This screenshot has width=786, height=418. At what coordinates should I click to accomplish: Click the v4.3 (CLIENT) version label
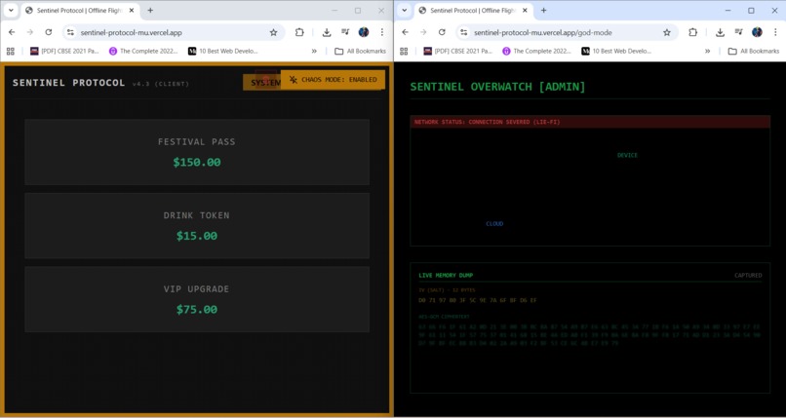(161, 84)
